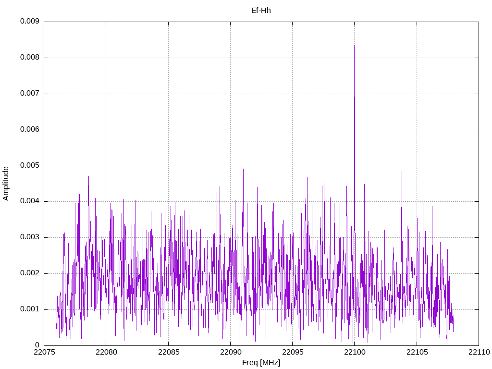
Task: Click the 22090 x-axis tick label
Action: (x=230, y=352)
